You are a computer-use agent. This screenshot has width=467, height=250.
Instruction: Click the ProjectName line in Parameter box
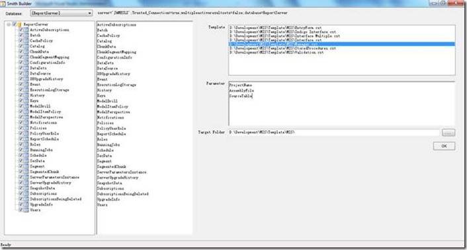(240, 85)
